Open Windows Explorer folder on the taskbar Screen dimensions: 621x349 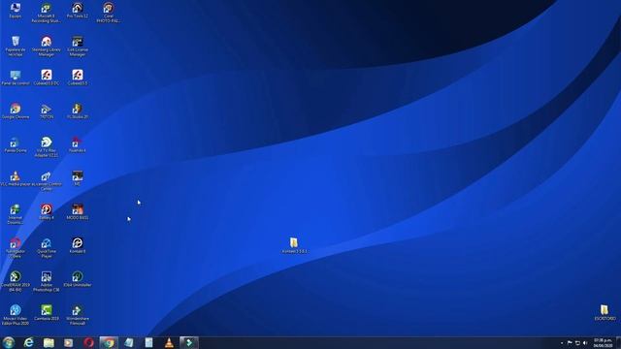(49, 342)
